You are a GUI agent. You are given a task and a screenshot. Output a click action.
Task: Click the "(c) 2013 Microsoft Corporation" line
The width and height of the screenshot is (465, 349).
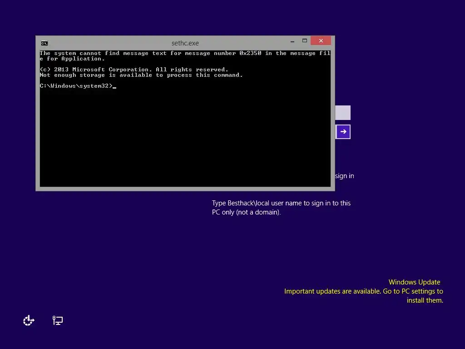tap(134, 70)
